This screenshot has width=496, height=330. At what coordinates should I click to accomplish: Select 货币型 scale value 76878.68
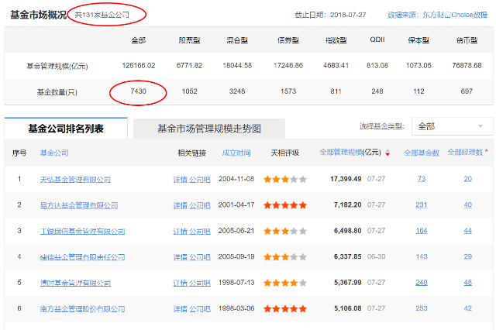click(467, 65)
